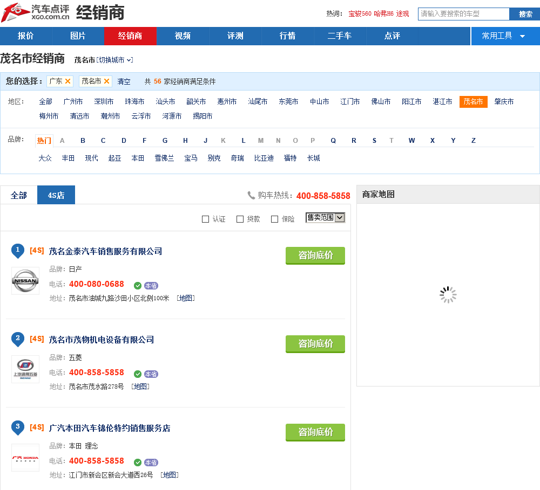Open the 茂名市茂物机电设备有限公司 dealer page
540x490 pixels.
pos(102,340)
